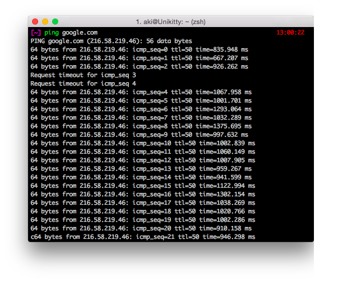Click 'google.com' in the command line
The height and width of the screenshot is (282, 342).
pos(80,33)
